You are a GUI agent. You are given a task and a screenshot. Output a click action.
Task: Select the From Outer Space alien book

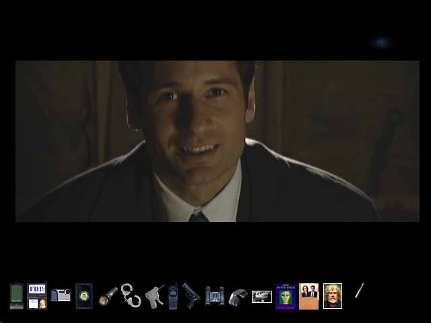[286, 296]
